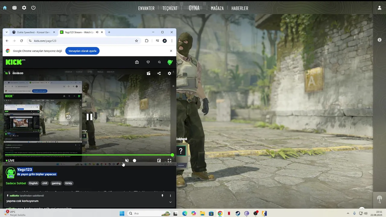The image size is (386, 217).
Task: Collapse the pinned message chevron
Action: point(170,202)
